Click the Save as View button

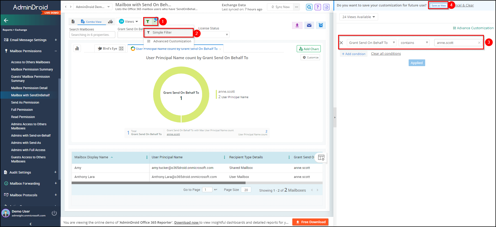click(x=438, y=5)
